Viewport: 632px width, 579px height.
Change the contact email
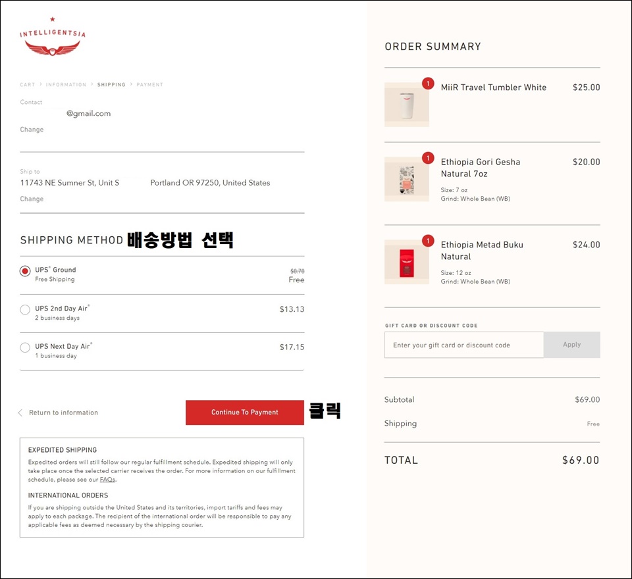point(32,130)
